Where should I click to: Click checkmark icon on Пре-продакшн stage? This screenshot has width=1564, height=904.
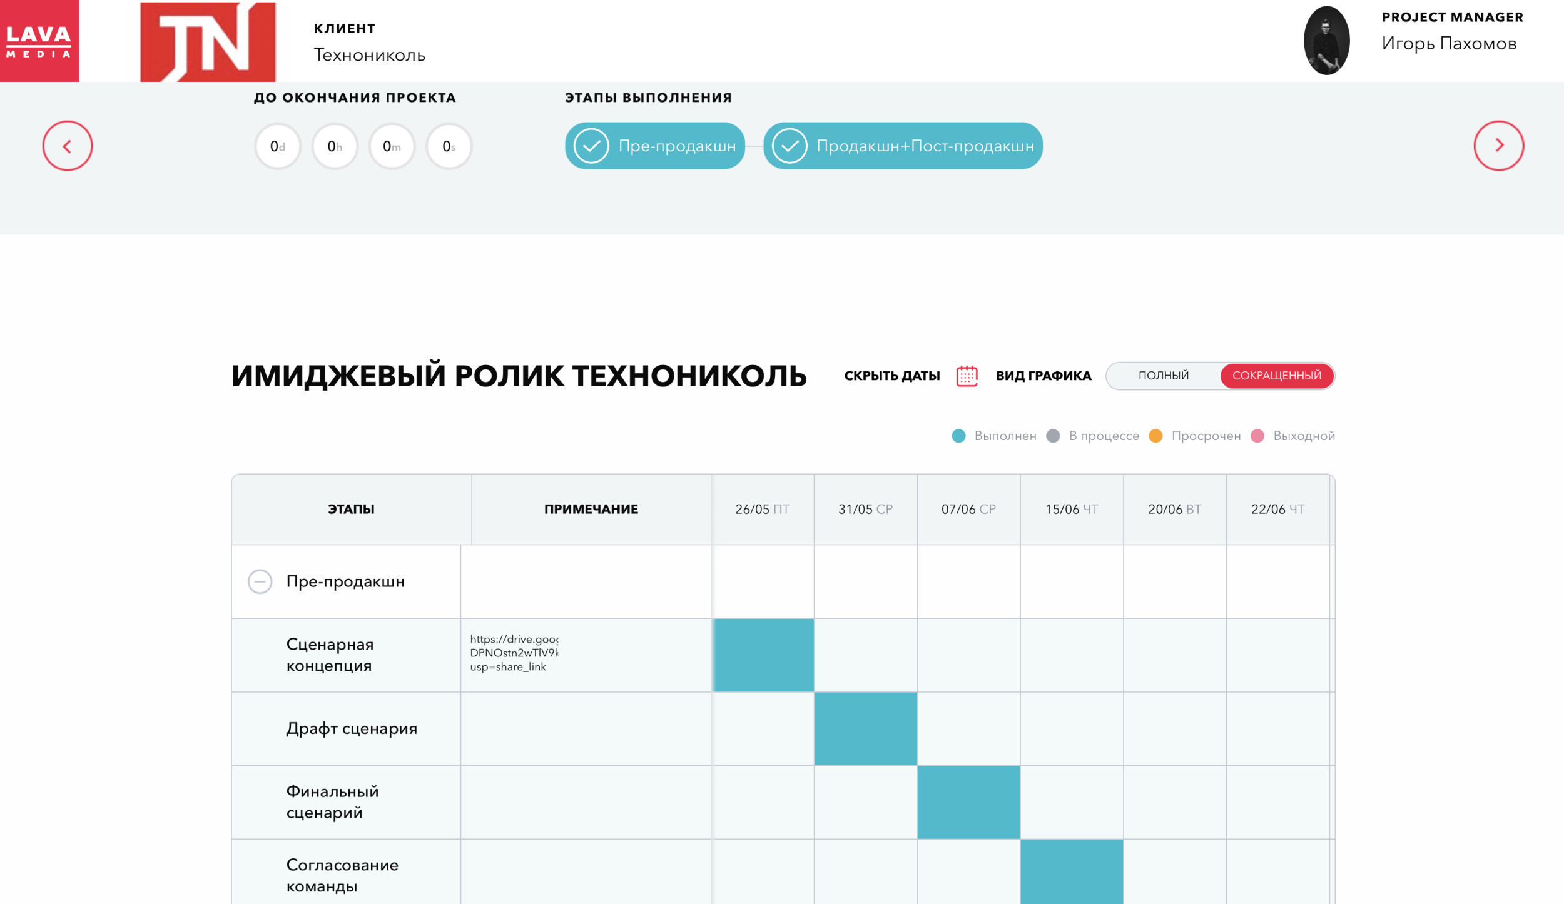591,146
